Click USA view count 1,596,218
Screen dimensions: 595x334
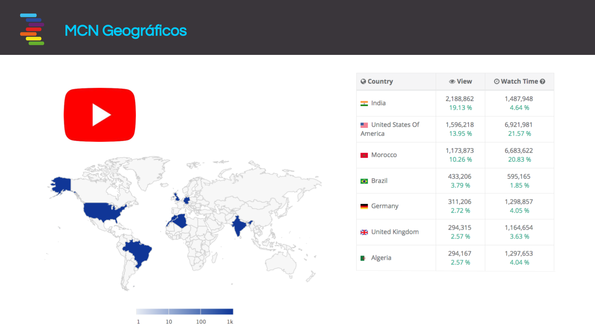pos(460,125)
